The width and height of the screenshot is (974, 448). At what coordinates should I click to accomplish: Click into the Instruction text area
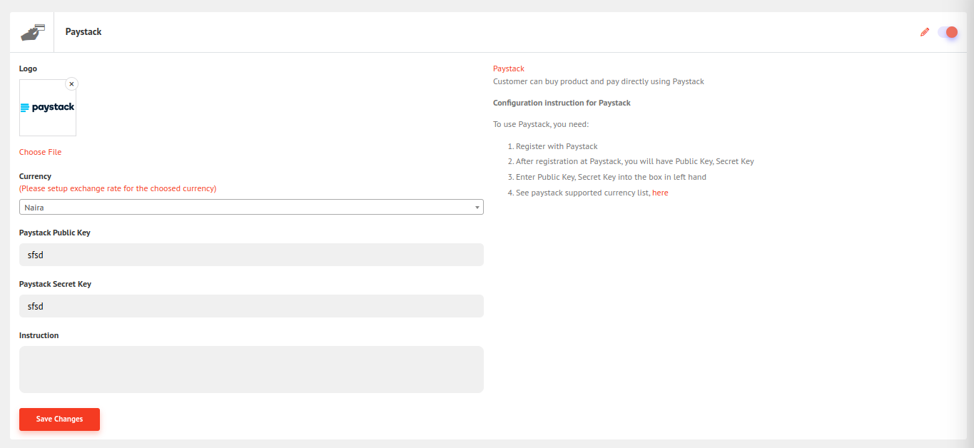click(251, 369)
